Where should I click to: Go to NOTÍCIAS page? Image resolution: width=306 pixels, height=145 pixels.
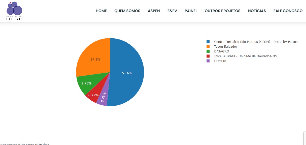(257, 11)
